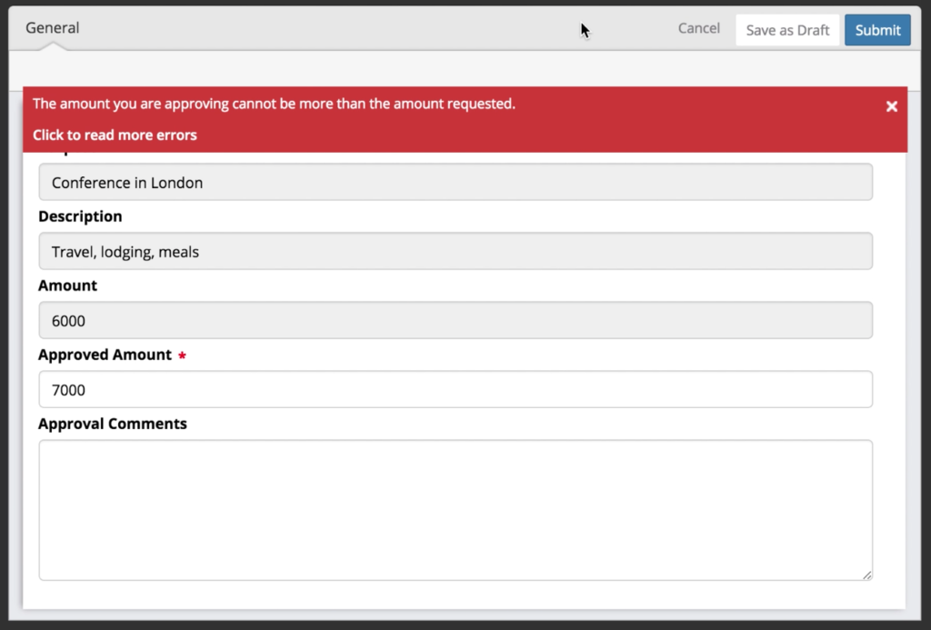Save the form as a draft
Viewport: 931px width, 630px height.
tap(786, 29)
